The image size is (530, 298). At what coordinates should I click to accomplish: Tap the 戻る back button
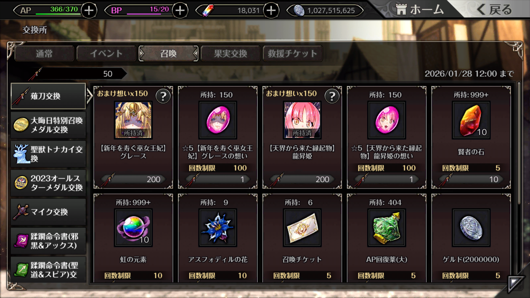pyautogui.click(x=494, y=10)
